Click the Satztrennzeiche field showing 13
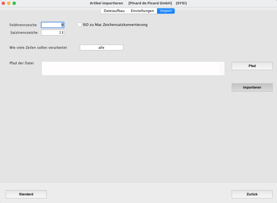This screenshot has width=277, height=203. [x=53, y=33]
